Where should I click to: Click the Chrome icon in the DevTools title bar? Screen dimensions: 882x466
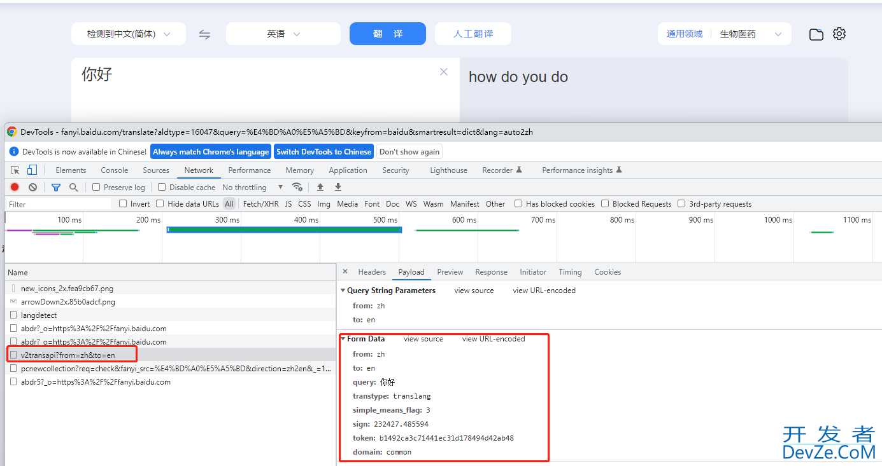(12, 132)
